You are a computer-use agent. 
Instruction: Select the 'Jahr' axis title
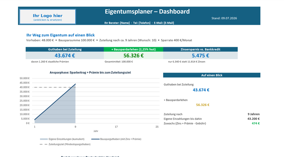coord(96,131)
